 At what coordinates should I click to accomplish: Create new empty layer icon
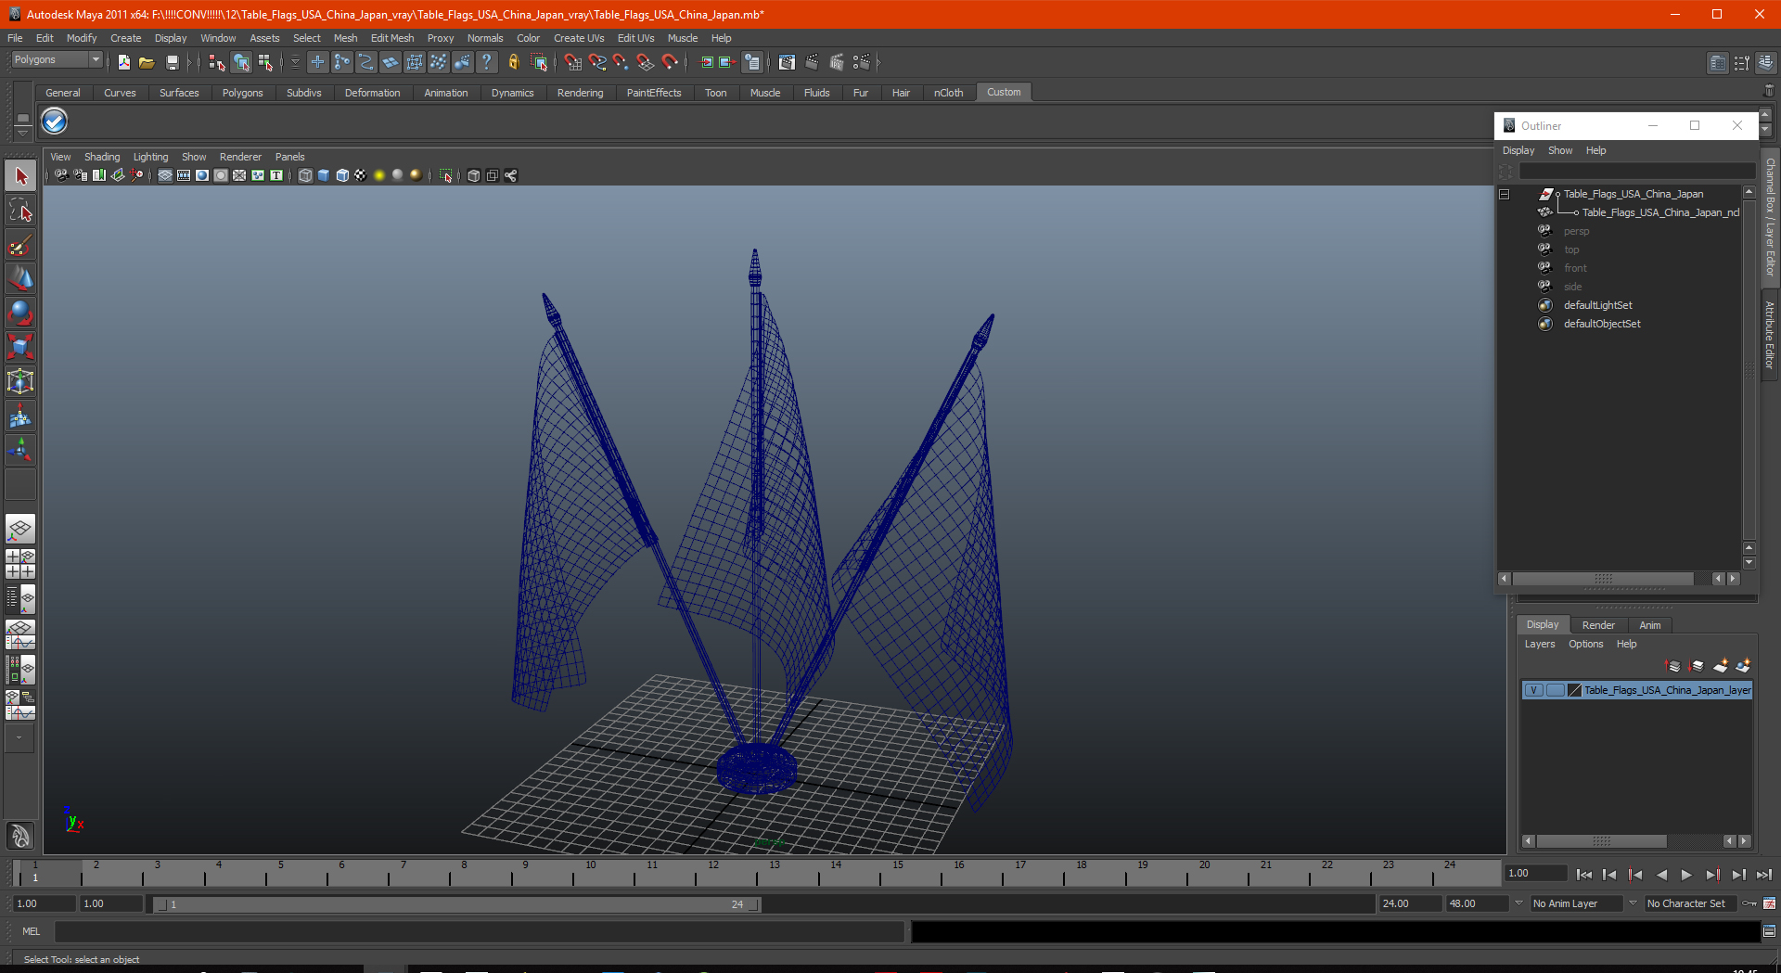pyautogui.click(x=1721, y=666)
